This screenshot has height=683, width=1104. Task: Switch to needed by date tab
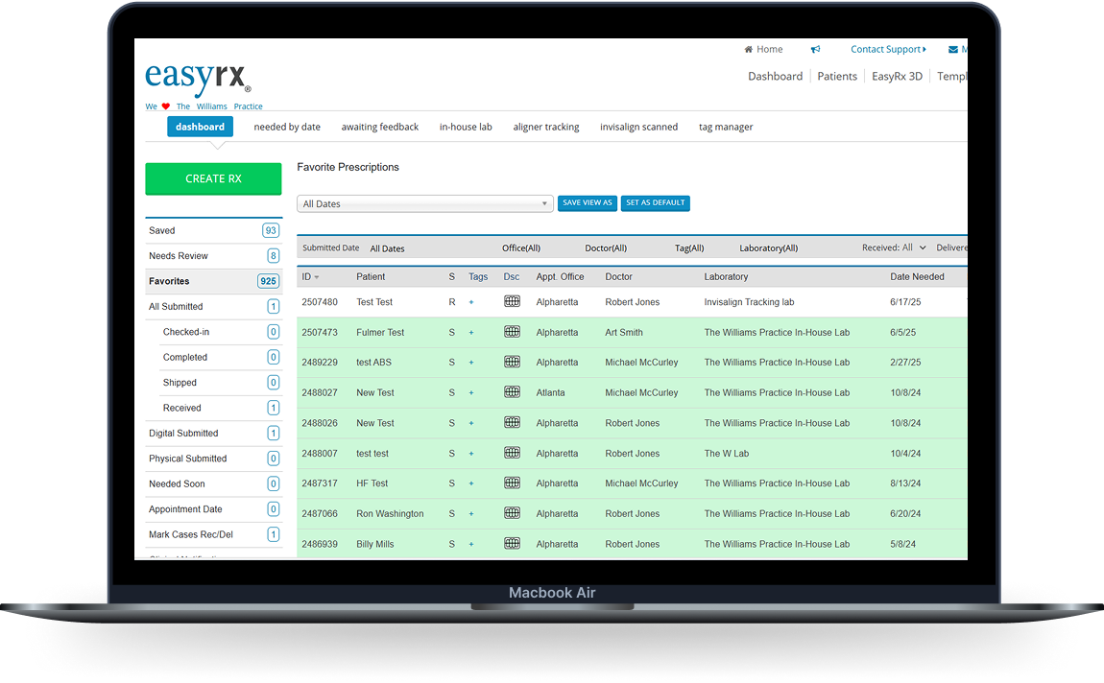(287, 128)
